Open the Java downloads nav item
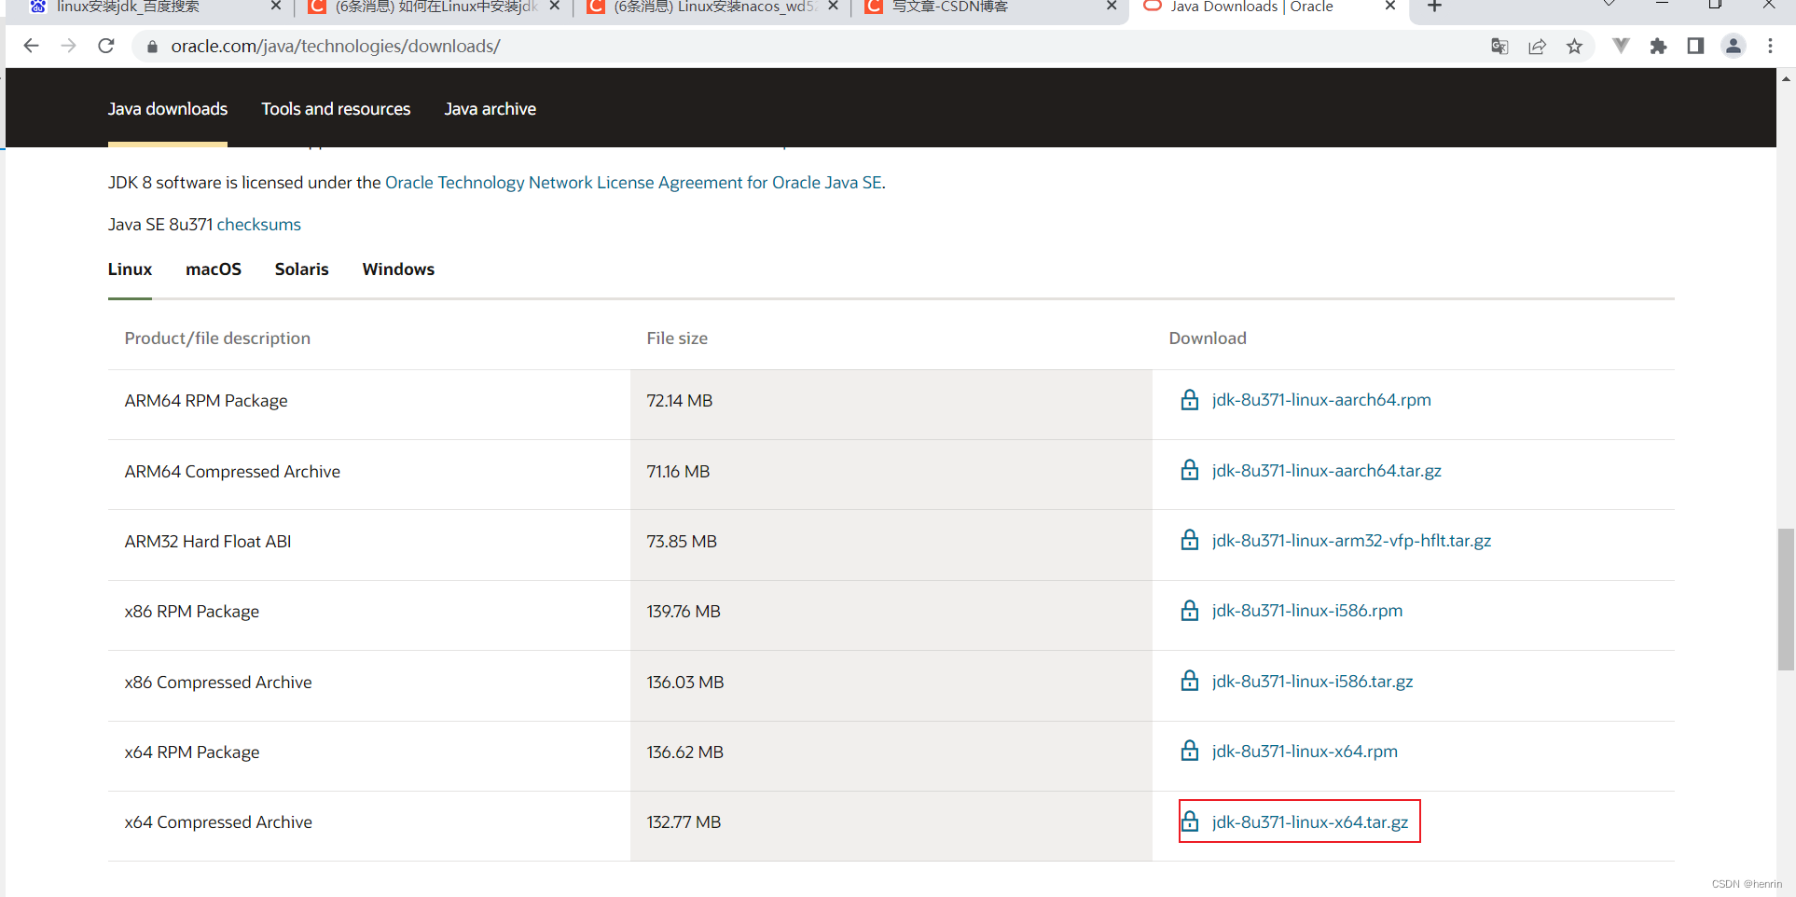This screenshot has width=1796, height=897. [168, 109]
